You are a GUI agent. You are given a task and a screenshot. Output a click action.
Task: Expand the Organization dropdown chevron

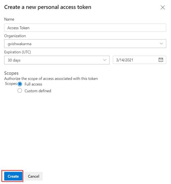pyautogui.click(x=161, y=43)
